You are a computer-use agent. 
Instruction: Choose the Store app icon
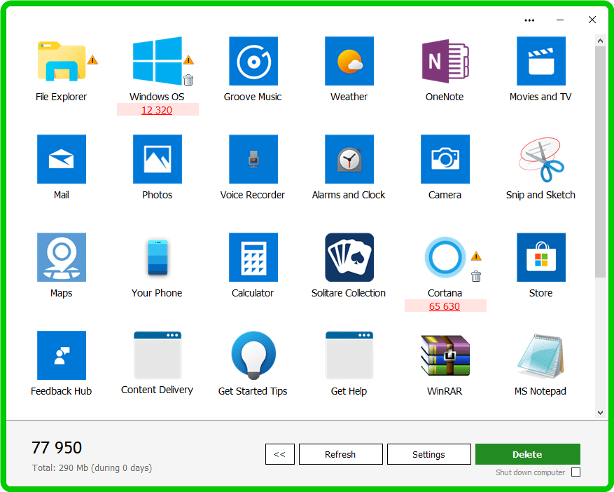tap(541, 257)
